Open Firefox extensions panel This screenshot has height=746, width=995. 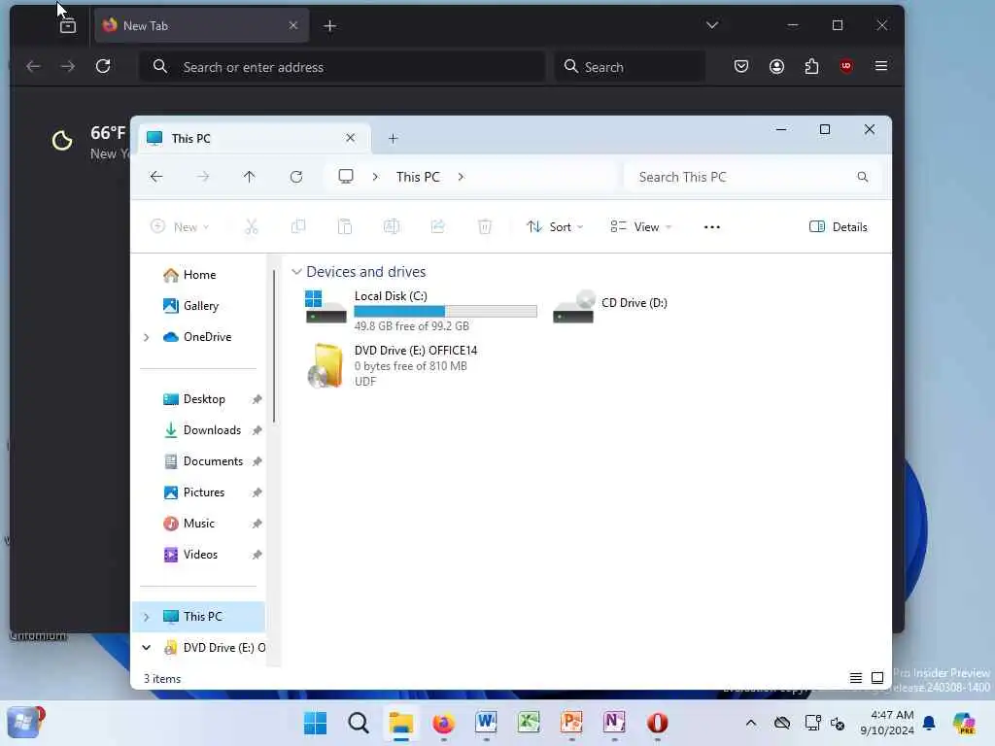[x=811, y=66]
